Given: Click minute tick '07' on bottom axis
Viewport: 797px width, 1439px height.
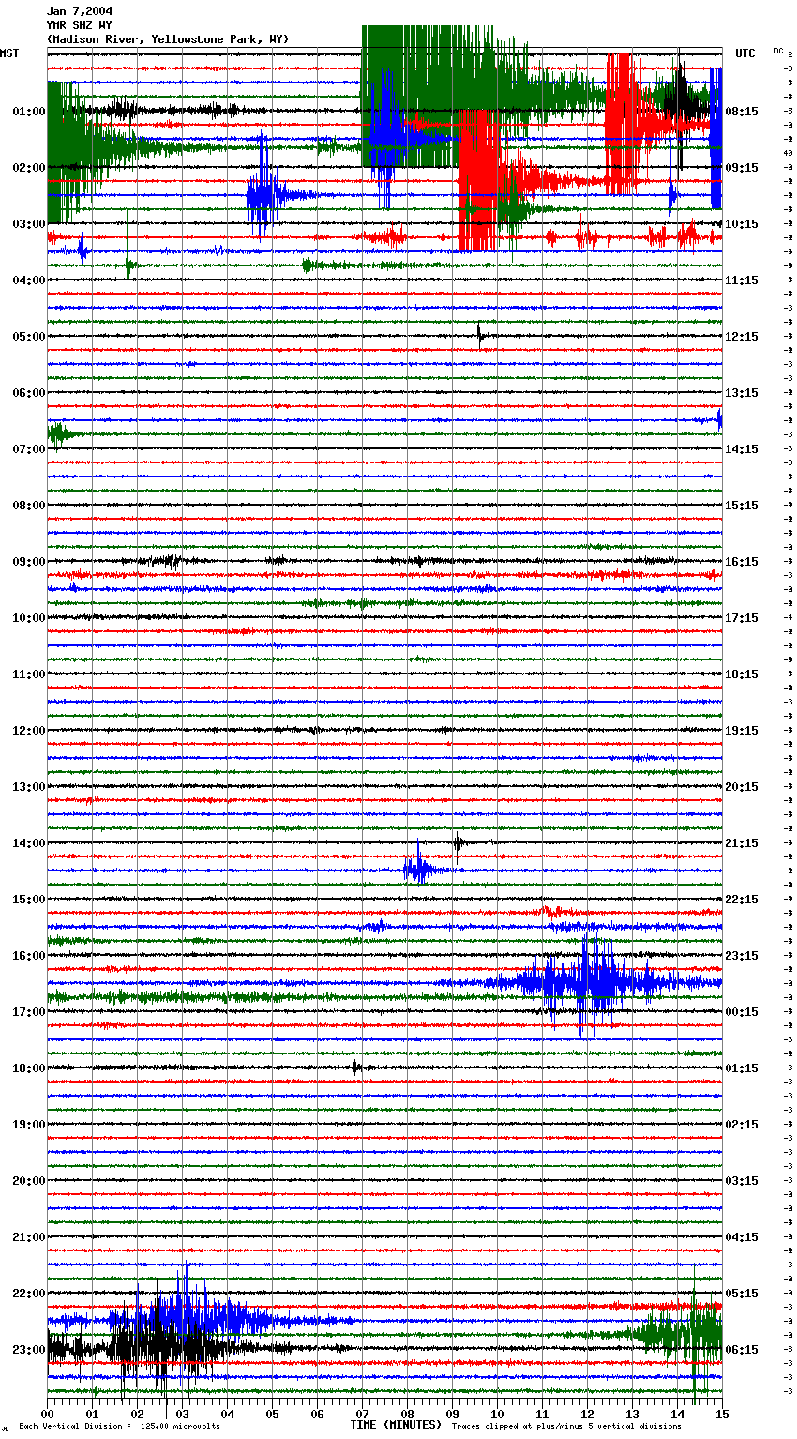Looking at the screenshot, I should click(362, 1413).
